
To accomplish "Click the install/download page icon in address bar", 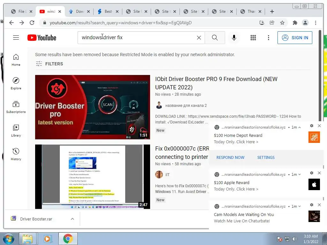I will [262, 23].
